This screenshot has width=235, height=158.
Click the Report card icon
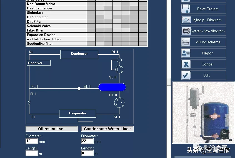pyautogui.click(x=186, y=53)
